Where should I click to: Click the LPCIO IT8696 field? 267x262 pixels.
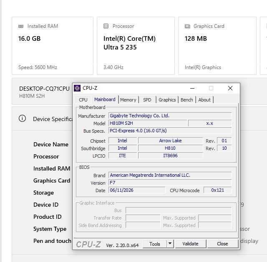(170, 156)
